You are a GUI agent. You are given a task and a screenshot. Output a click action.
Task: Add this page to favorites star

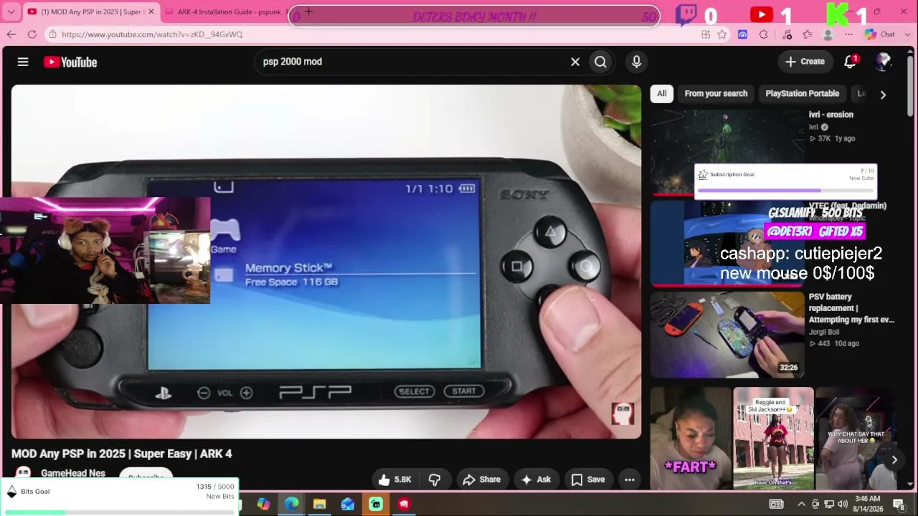(x=722, y=34)
